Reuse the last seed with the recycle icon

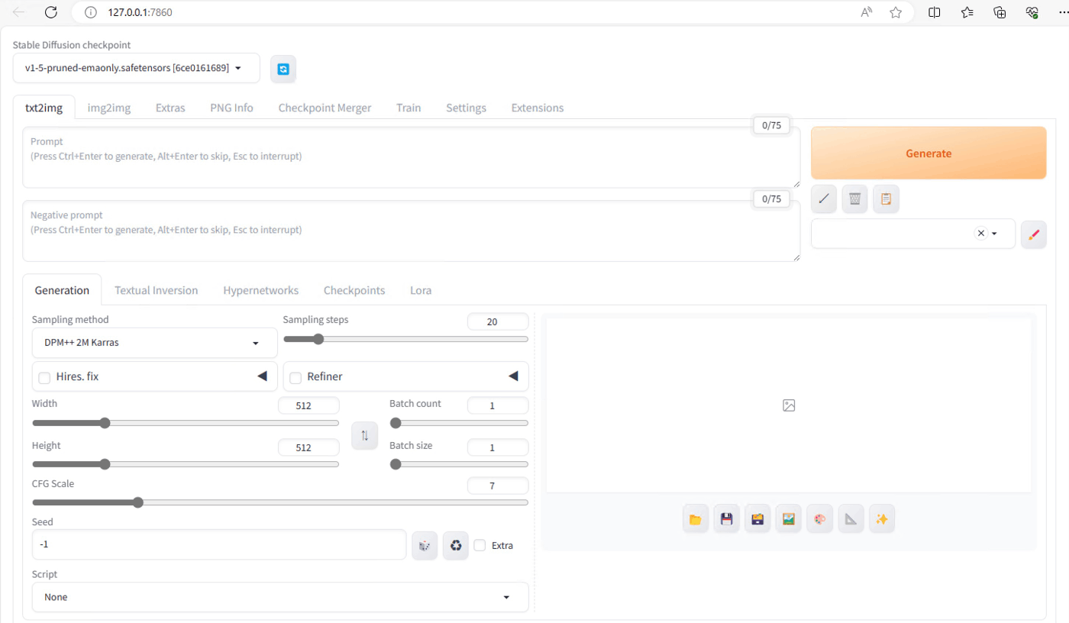tap(456, 545)
